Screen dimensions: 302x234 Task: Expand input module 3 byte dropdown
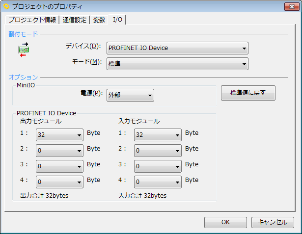point(158,166)
